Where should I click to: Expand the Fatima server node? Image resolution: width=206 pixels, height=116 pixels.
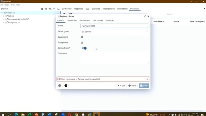tap(4, 16)
